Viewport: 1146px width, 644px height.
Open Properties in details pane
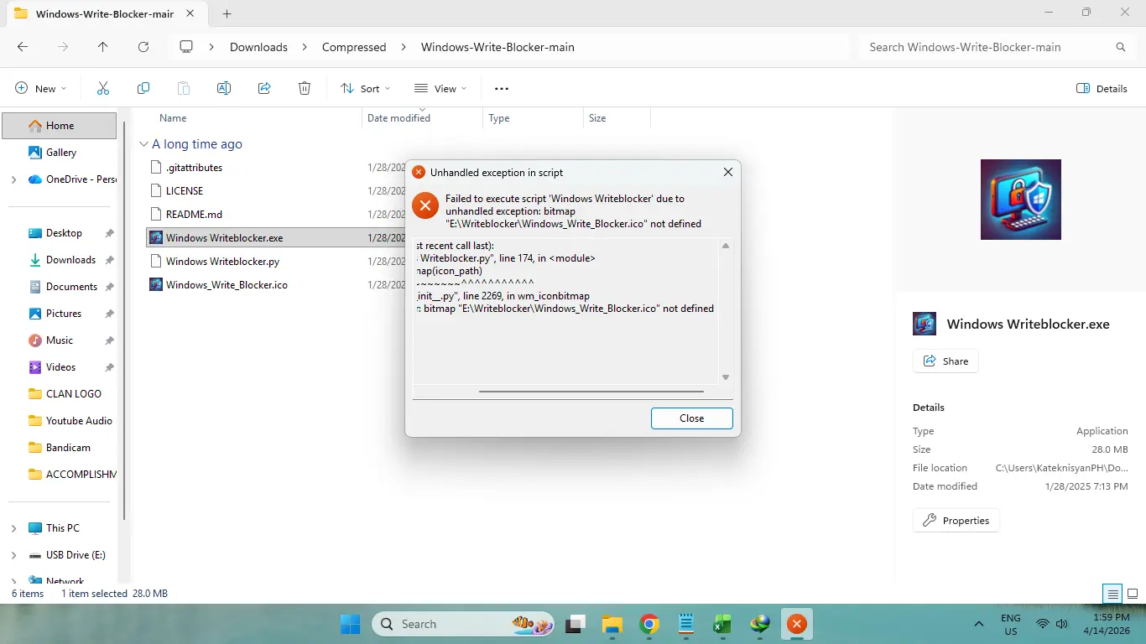(x=956, y=521)
